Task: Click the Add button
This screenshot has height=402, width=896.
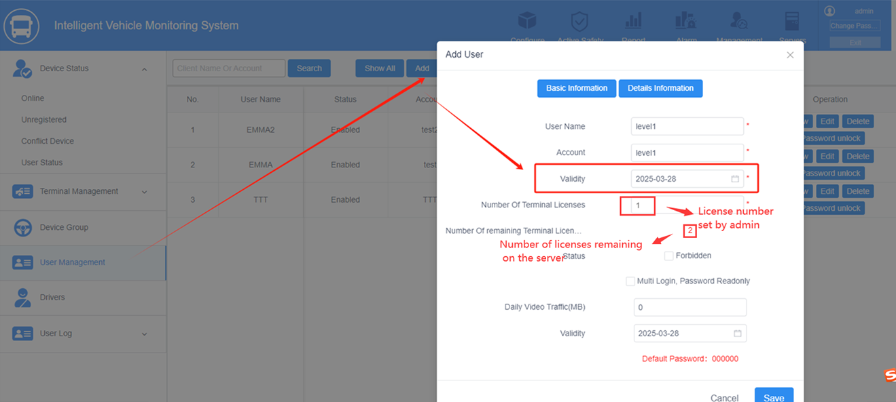Action: (422, 68)
